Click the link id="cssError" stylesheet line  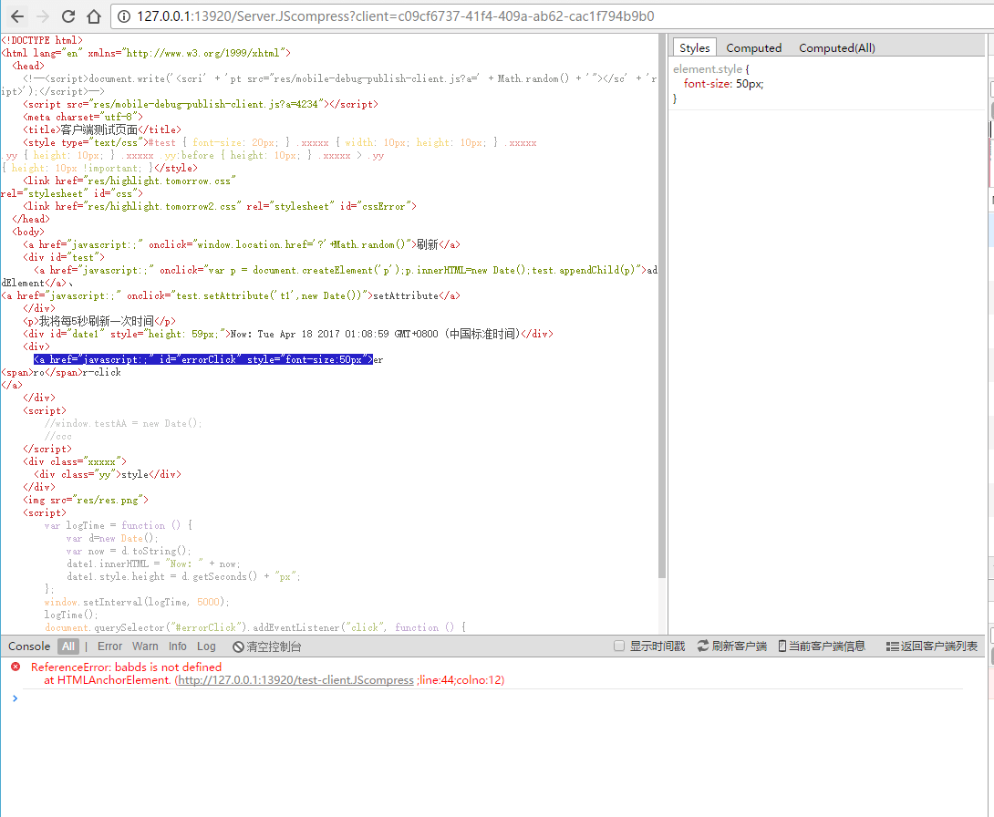point(220,206)
